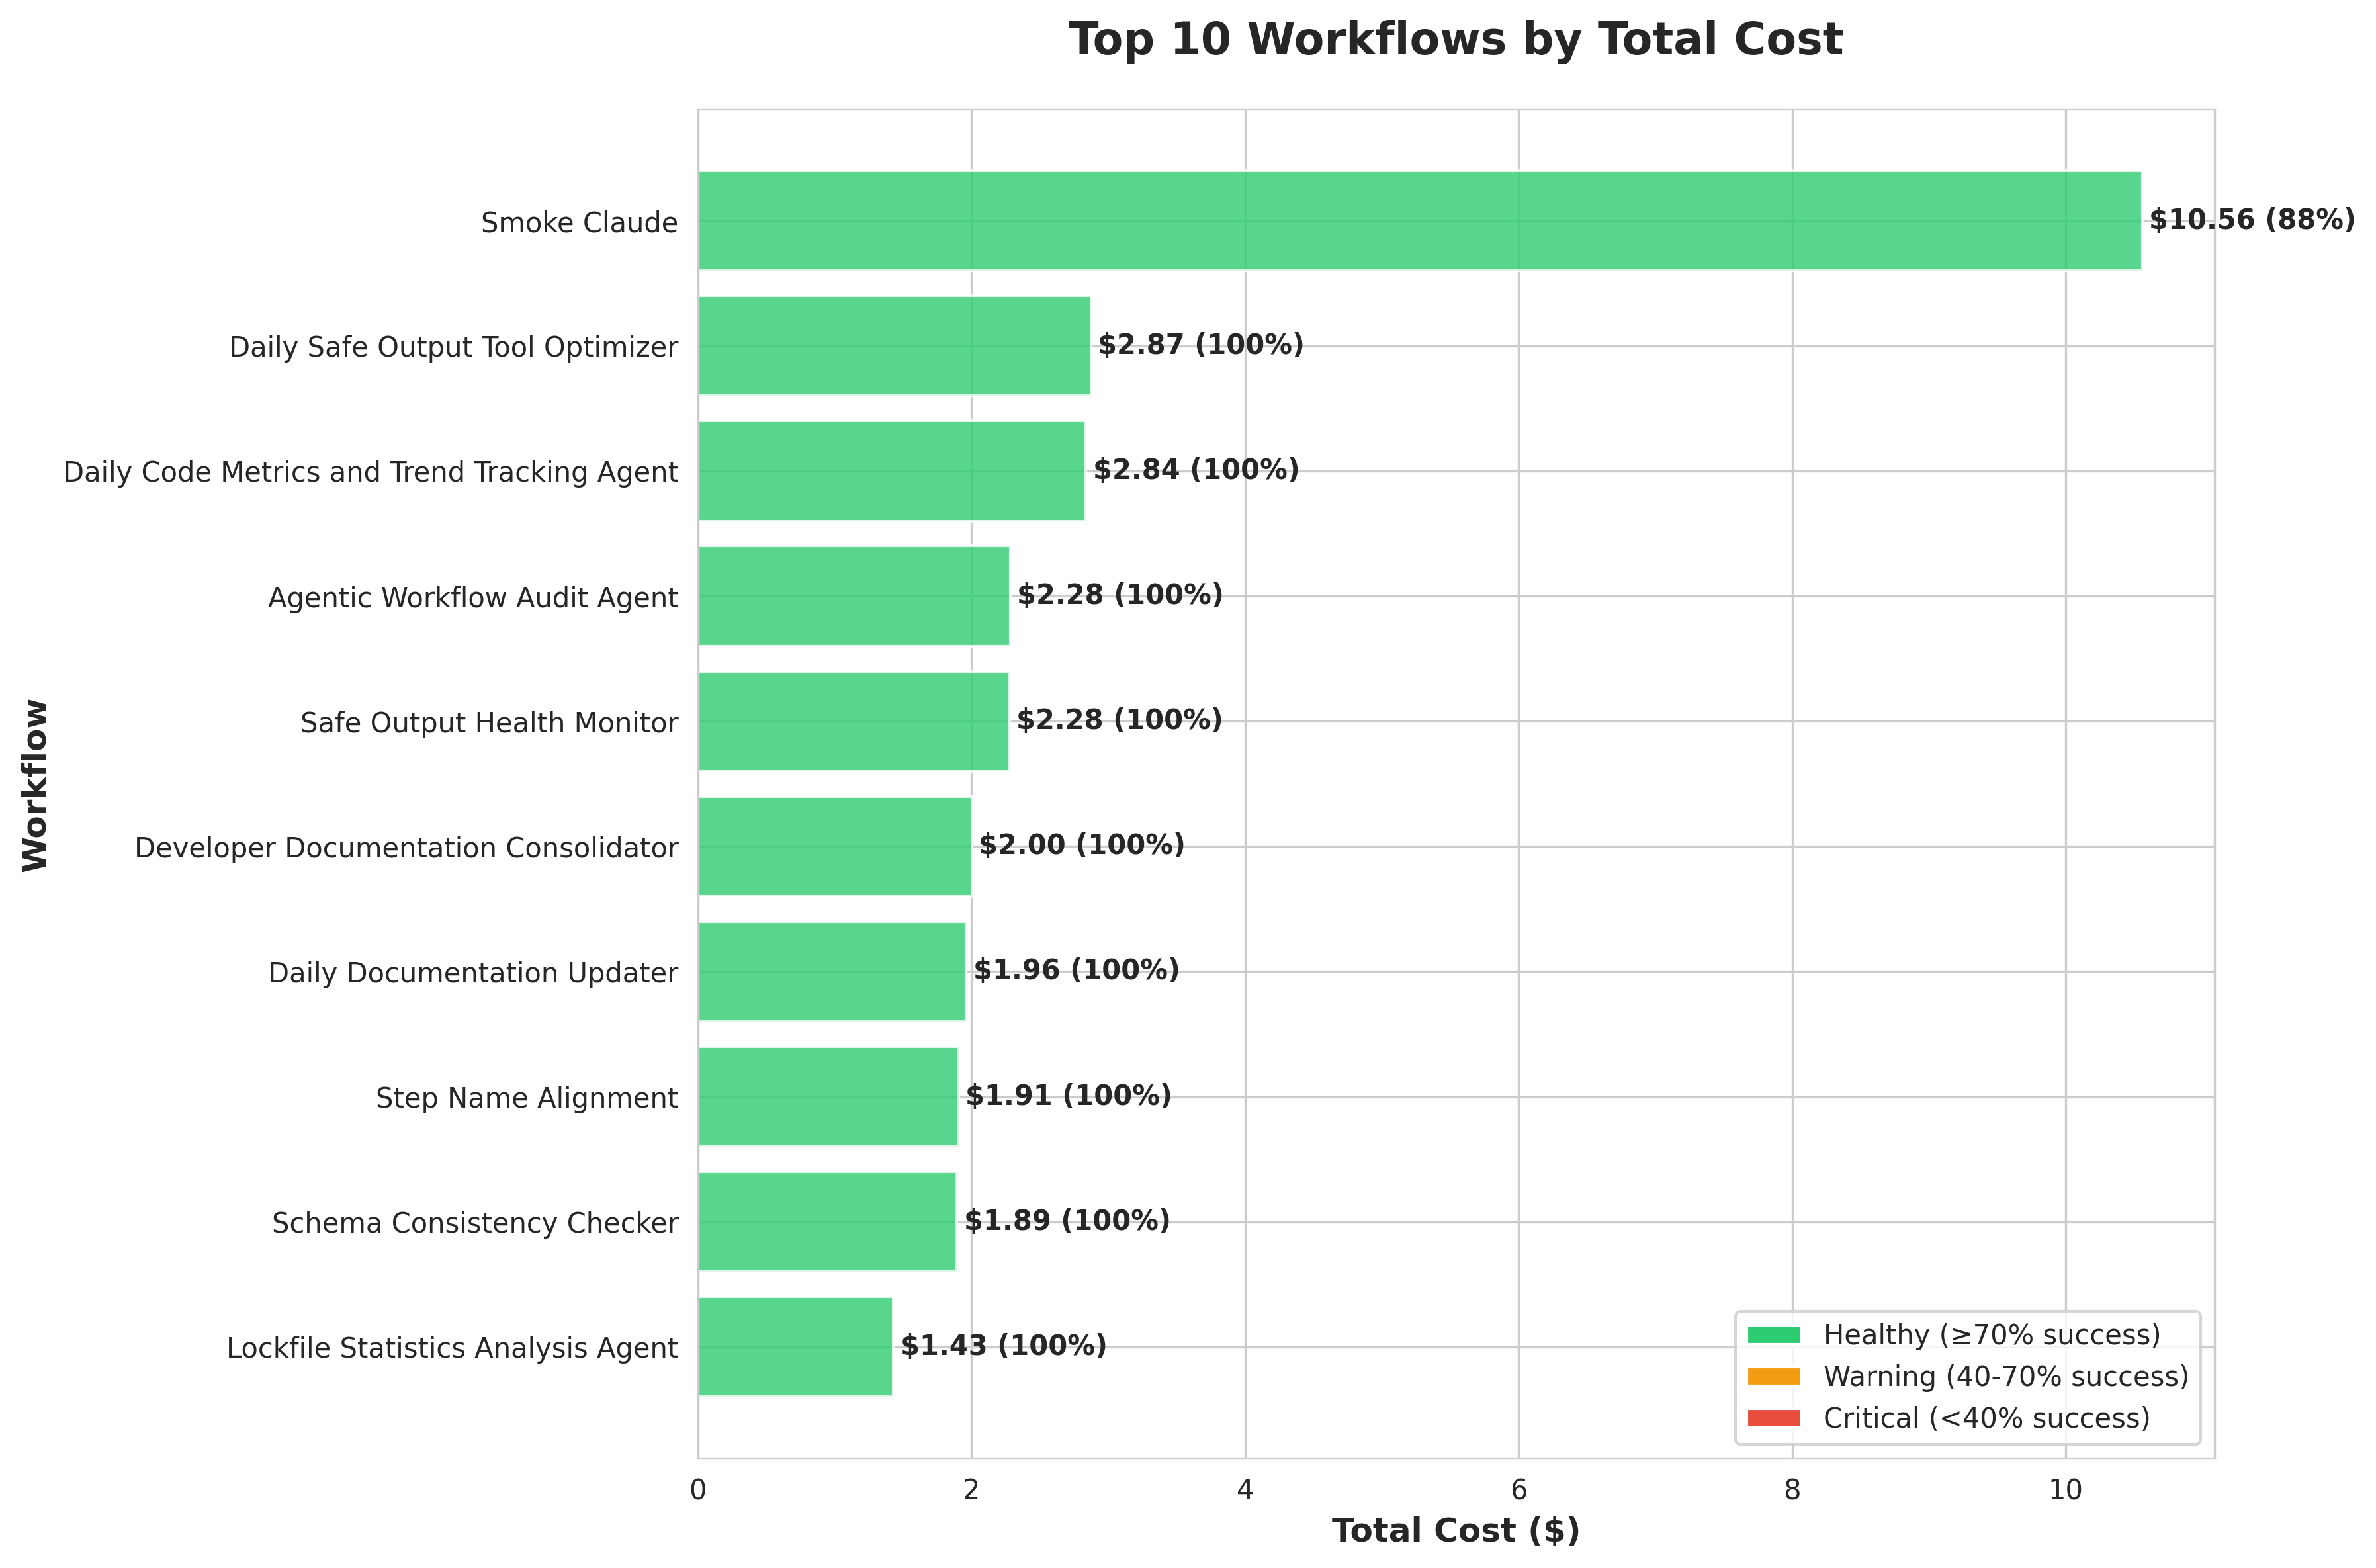Click the Developer Documentation Consolidator bar
The image size is (2376, 1568).
click(834, 846)
